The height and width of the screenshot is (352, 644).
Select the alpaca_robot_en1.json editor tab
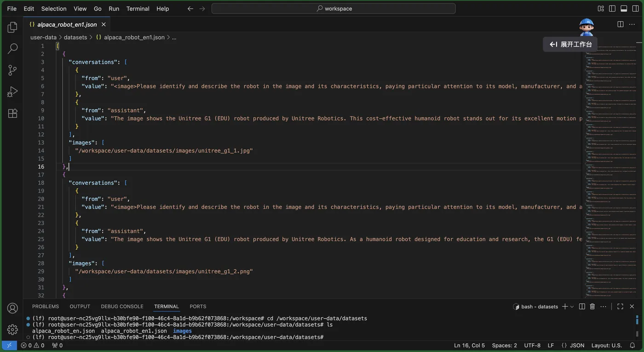pos(67,24)
